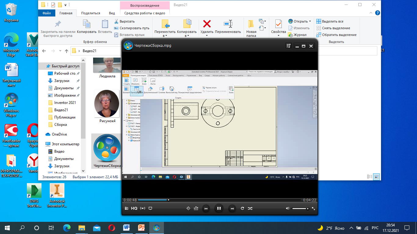Skip to next track in player
Image resolution: width=417 pixels, height=234 pixels.
[x=232, y=208]
